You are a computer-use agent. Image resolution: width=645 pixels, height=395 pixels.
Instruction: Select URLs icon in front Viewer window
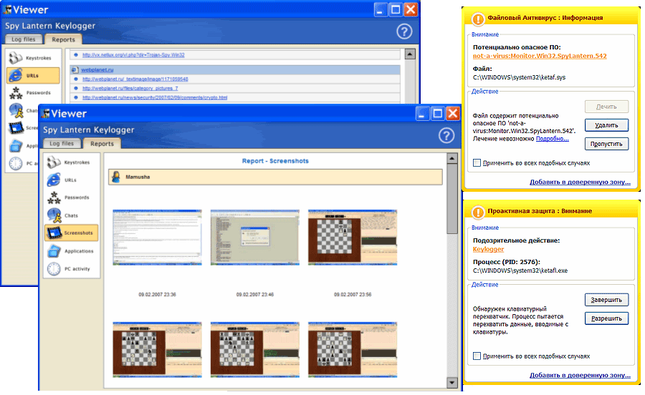tap(54, 180)
